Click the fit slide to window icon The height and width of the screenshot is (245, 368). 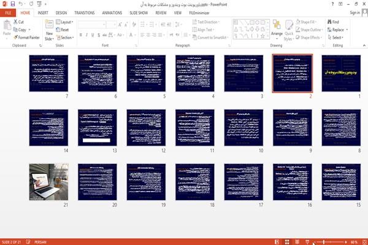[x=364, y=242]
